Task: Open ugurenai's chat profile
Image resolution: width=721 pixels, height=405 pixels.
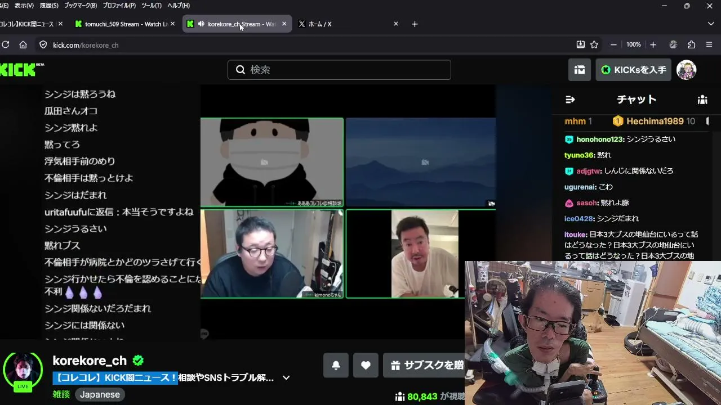Action: click(580, 187)
